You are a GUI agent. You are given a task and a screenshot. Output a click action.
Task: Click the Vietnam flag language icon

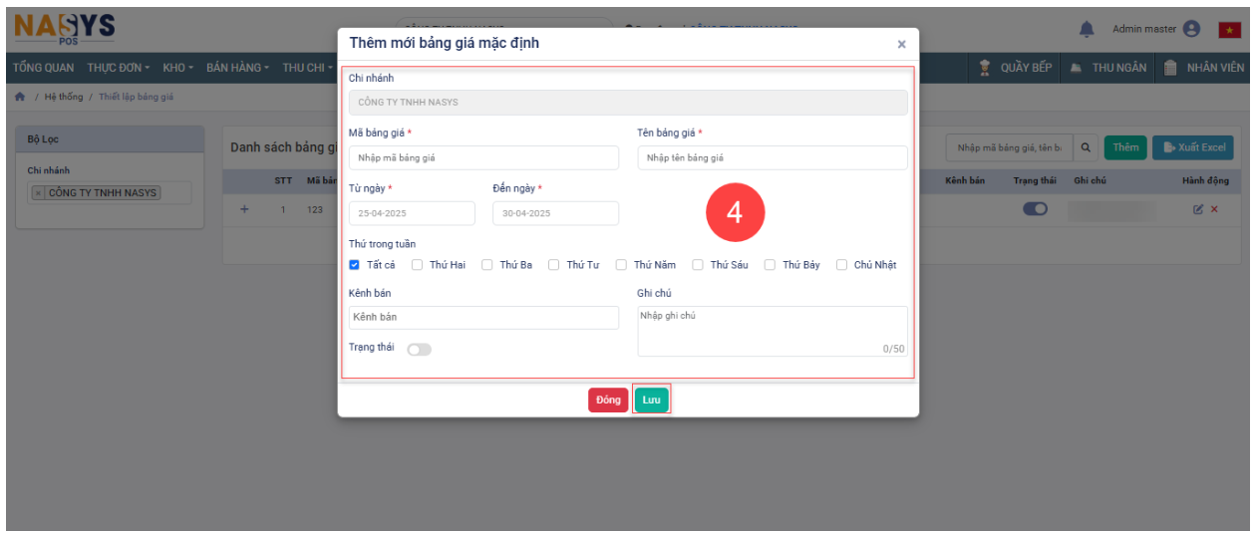pyautogui.click(x=1229, y=30)
